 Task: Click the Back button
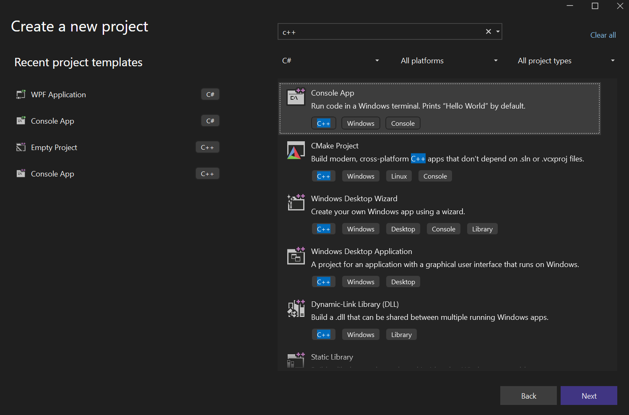528,395
